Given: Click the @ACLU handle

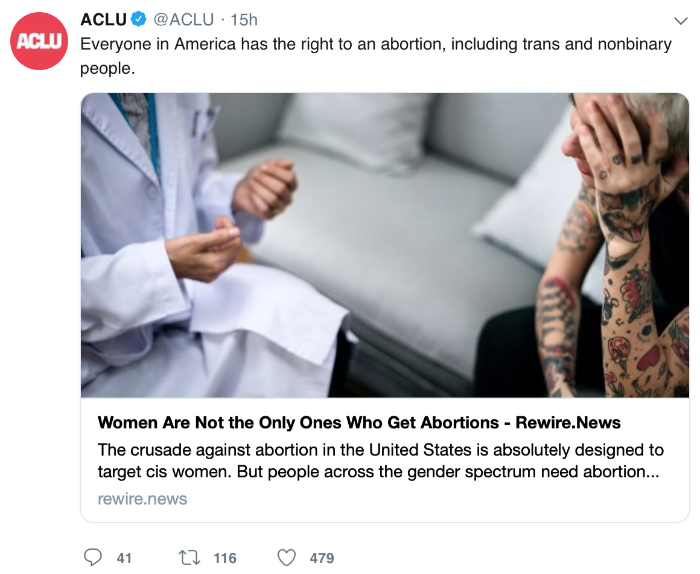Looking at the screenshot, I should [183, 20].
